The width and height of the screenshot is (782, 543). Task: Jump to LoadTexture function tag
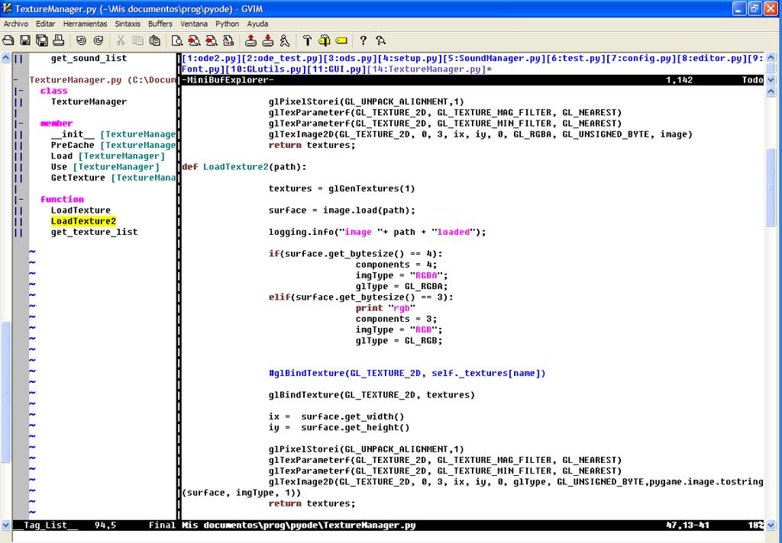click(81, 210)
